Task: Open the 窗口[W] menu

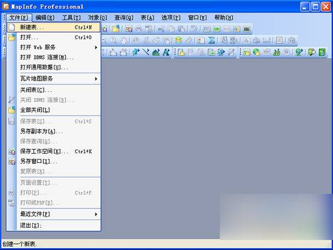Action: (197, 17)
